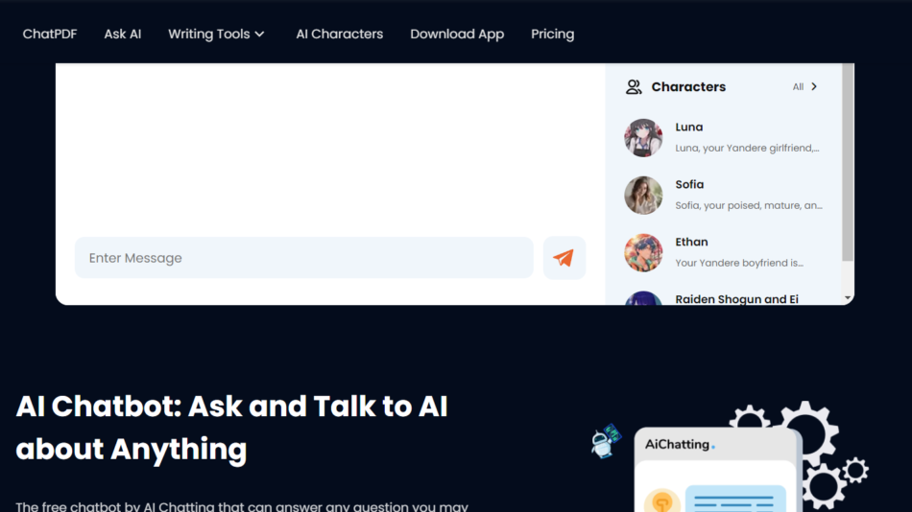Screen dimensions: 912x512
Task: Send the message with the paper plane button
Action: (x=564, y=258)
